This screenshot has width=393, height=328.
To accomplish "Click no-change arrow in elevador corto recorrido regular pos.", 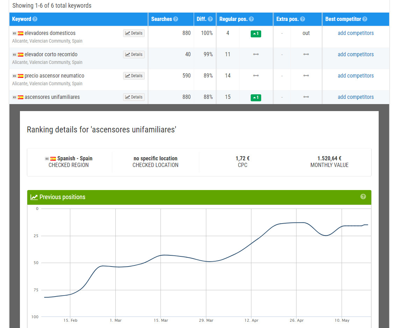I will point(256,54).
